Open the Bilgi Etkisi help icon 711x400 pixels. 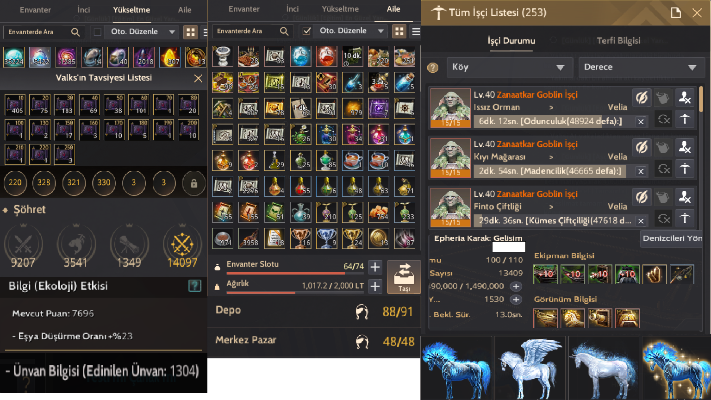pyautogui.click(x=195, y=286)
